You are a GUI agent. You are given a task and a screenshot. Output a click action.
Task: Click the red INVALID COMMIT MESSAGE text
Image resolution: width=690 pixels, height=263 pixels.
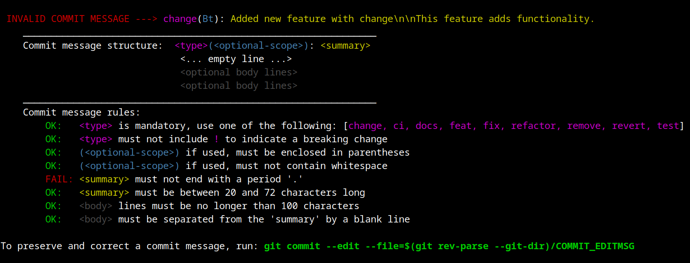tap(68, 19)
